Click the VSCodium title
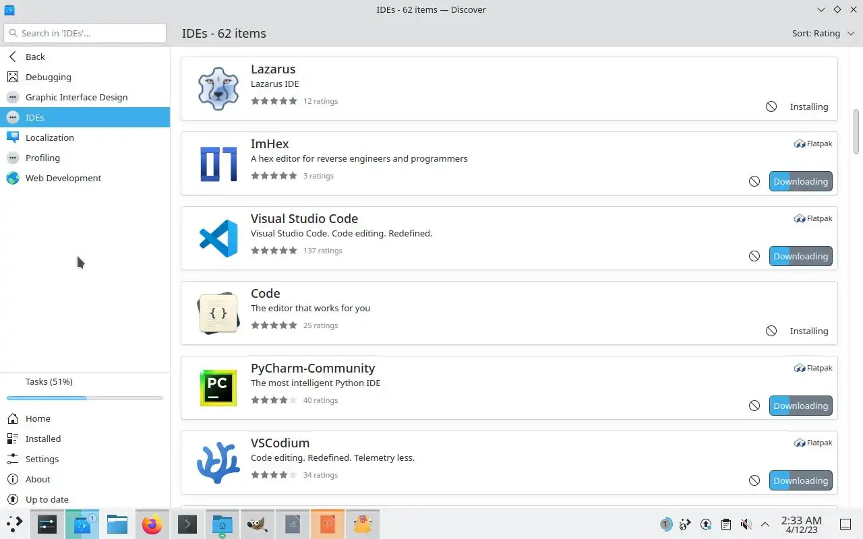 280,443
